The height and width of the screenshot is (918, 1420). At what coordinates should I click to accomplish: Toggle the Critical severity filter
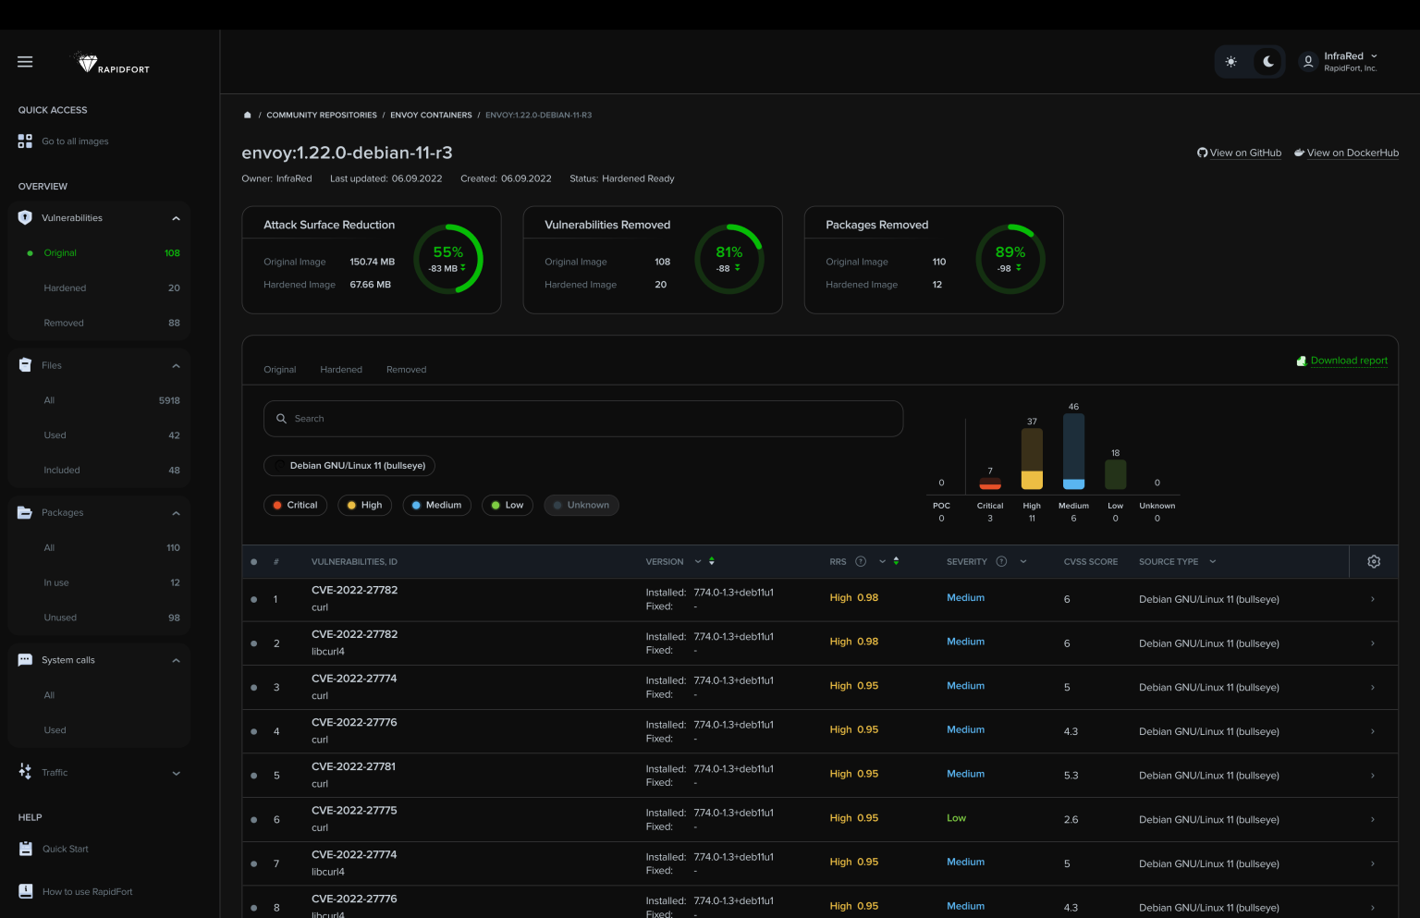[x=295, y=506]
